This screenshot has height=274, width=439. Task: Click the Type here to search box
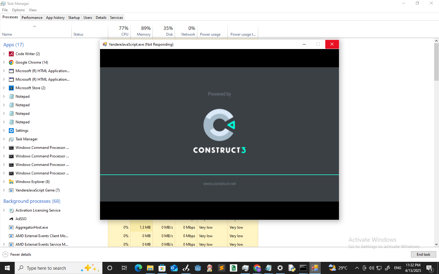[59, 268]
